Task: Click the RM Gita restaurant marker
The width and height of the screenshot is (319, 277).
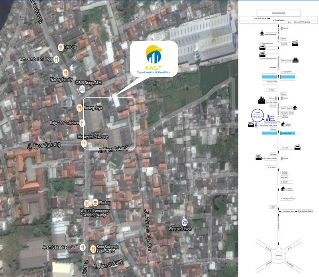Action: (61, 47)
